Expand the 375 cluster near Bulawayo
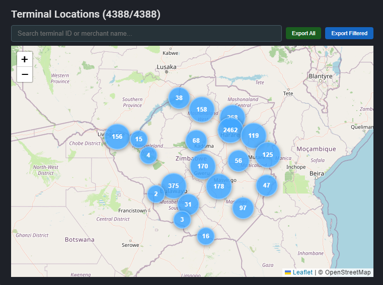Image resolution: width=383 pixels, height=285 pixels. (174, 186)
